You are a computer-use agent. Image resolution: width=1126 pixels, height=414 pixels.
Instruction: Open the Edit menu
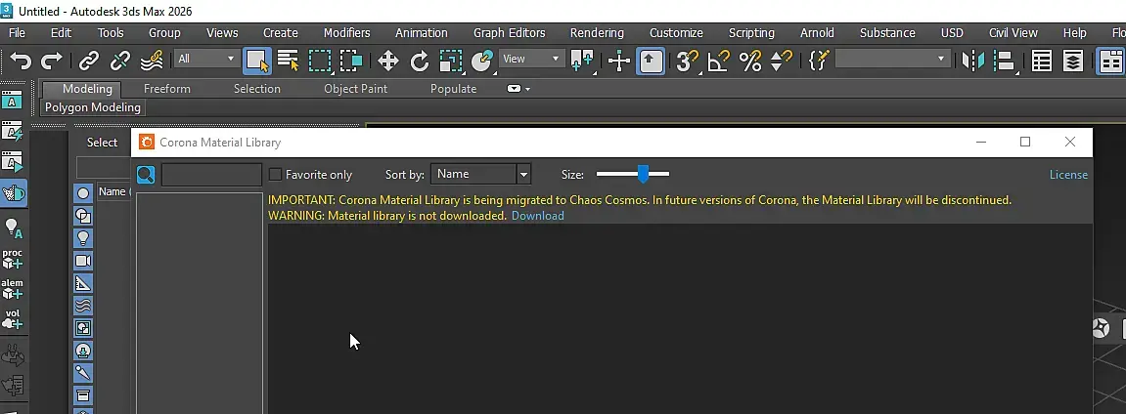[61, 32]
